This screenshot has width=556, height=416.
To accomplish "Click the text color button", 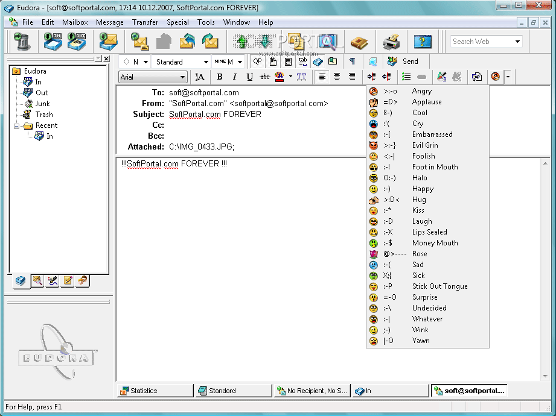I will point(280,77).
